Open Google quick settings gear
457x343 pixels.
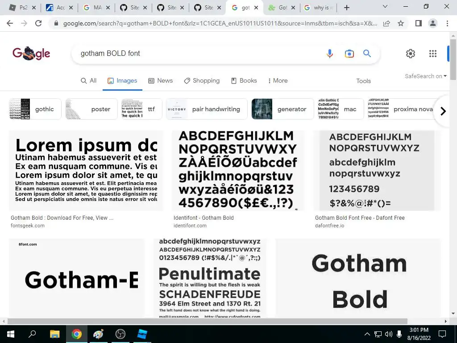point(411,54)
